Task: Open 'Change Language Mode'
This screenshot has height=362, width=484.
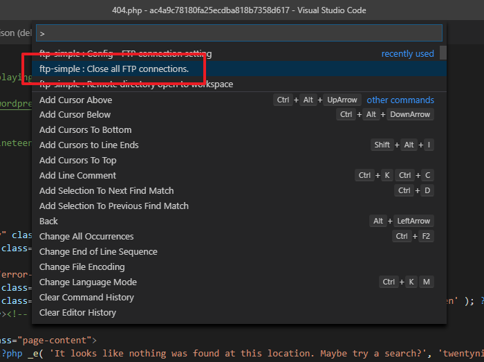Action: (239, 282)
